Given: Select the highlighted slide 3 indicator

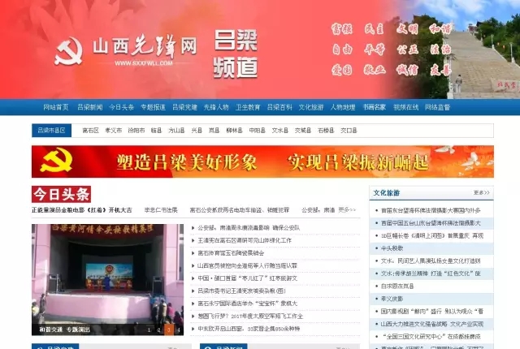Looking at the screenshot, I should 169,330.
